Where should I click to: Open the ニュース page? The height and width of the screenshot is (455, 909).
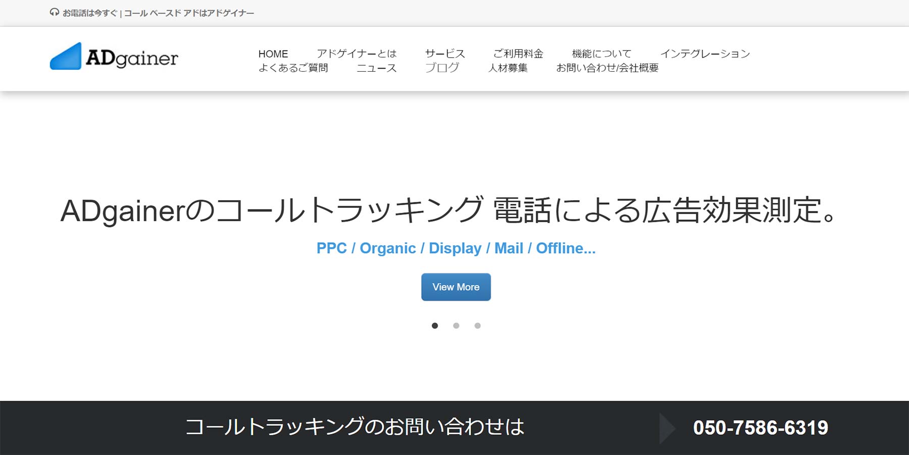(x=377, y=68)
